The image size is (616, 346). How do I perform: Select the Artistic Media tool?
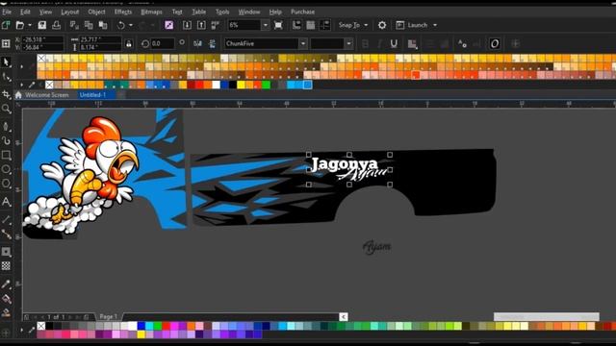(x=6, y=140)
